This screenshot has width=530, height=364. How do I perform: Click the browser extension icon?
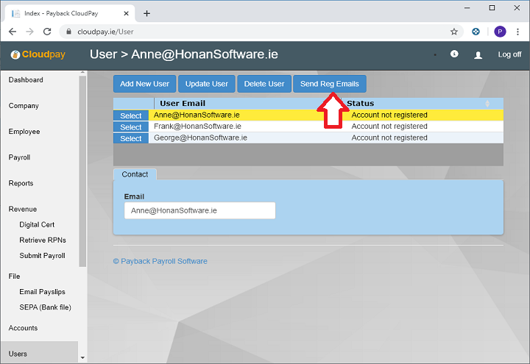pos(476,32)
